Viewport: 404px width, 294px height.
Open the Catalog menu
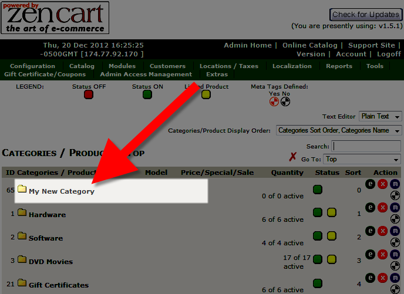(82, 66)
